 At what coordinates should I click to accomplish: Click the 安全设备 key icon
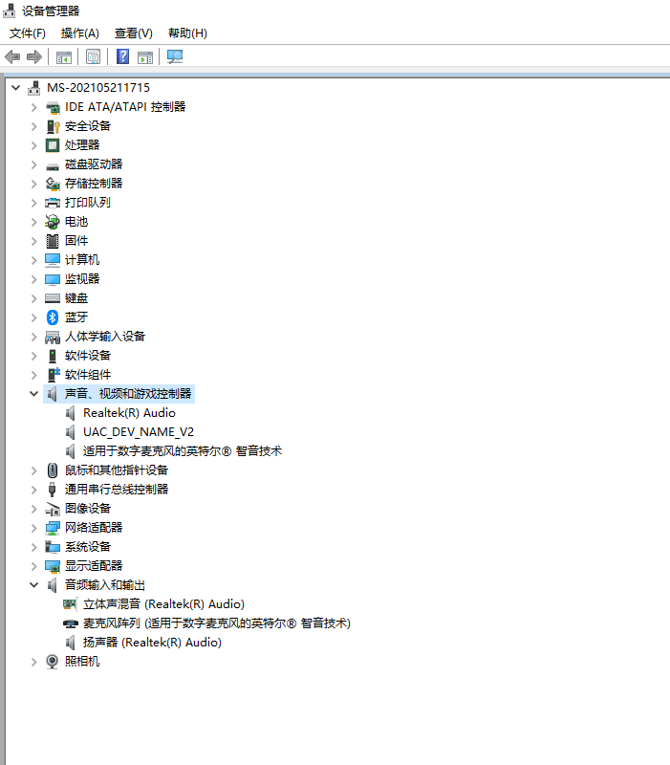tap(53, 126)
